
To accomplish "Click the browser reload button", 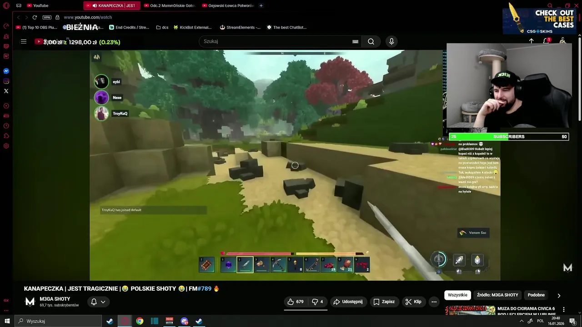I will point(35,17).
